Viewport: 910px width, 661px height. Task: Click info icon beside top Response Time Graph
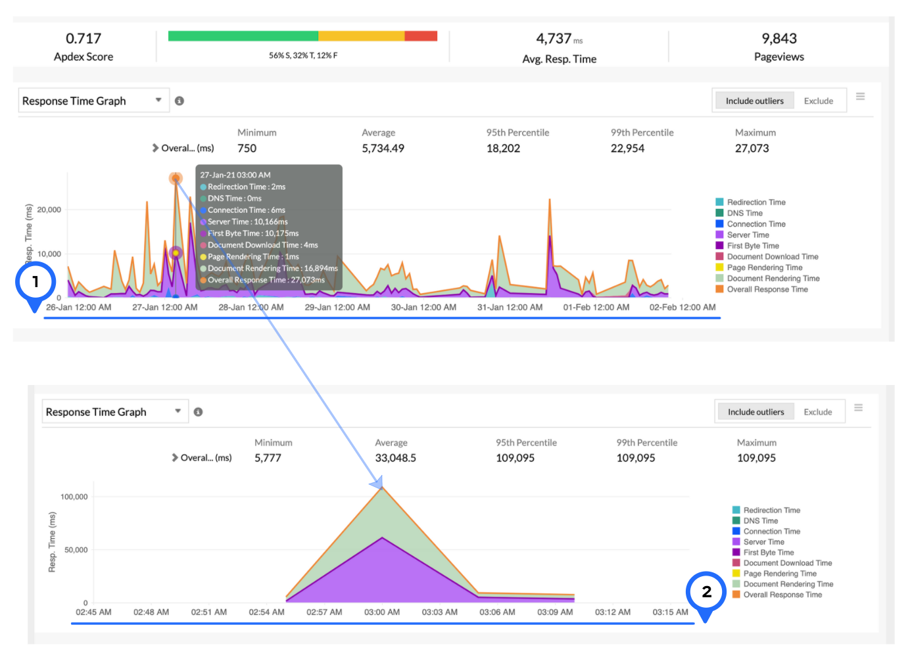point(179,101)
